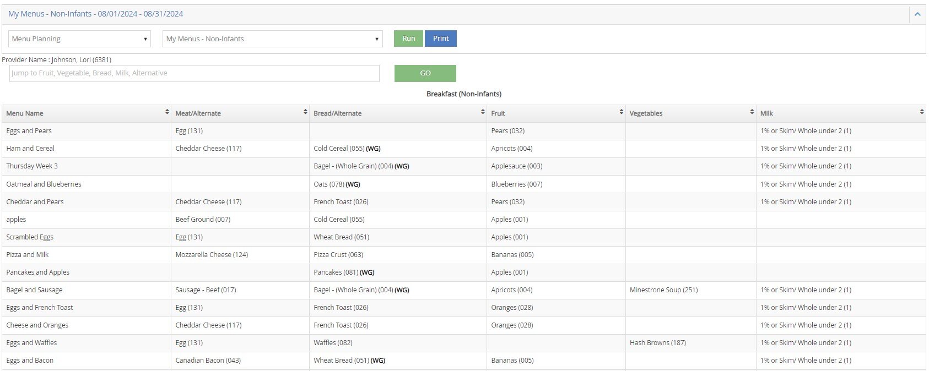Open the My Menus - Non-Infants dropdown
Viewport: 929px width, 371px height.
(273, 39)
